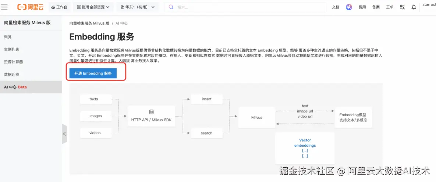Image resolution: width=436 pixels, height=182 pixels.
Task: Click the HTTP API / Milvus SDK icon
Action: point(152,112)
